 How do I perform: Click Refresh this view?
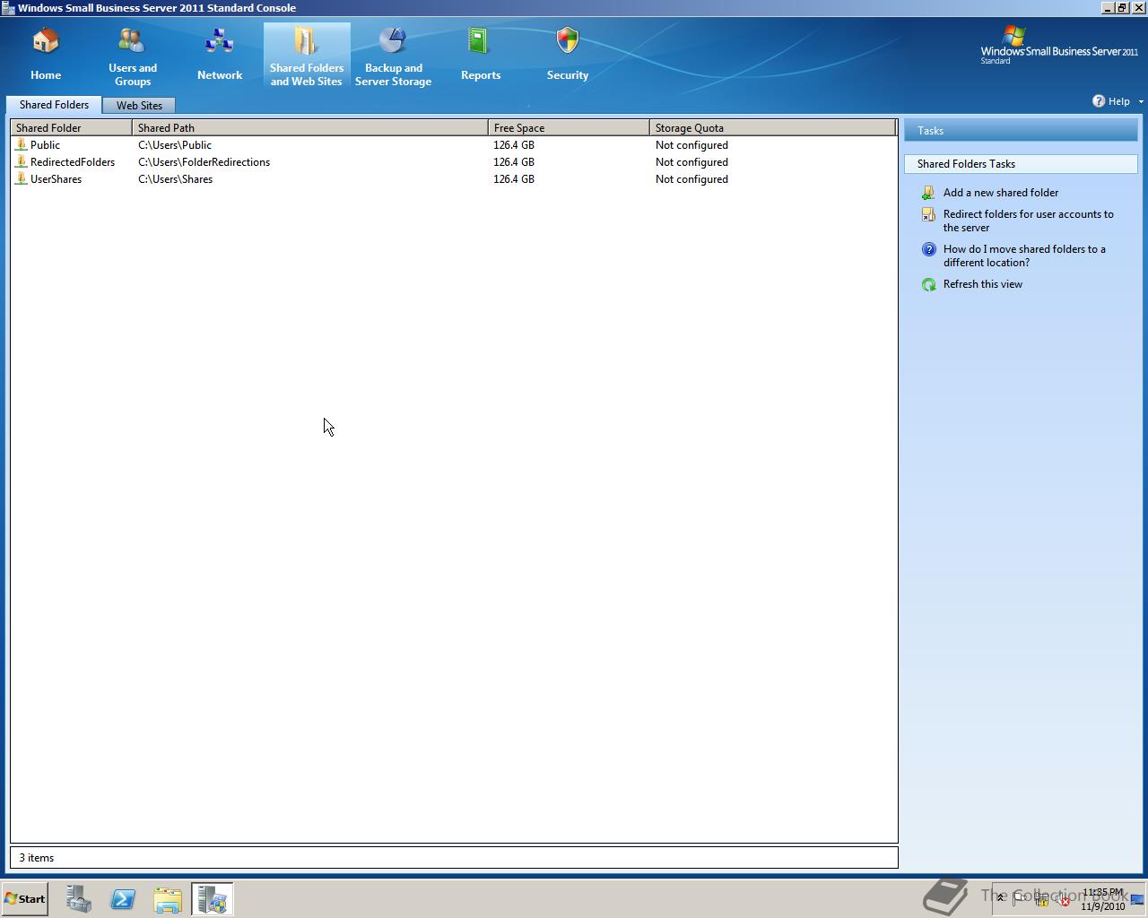pos(983,284)
